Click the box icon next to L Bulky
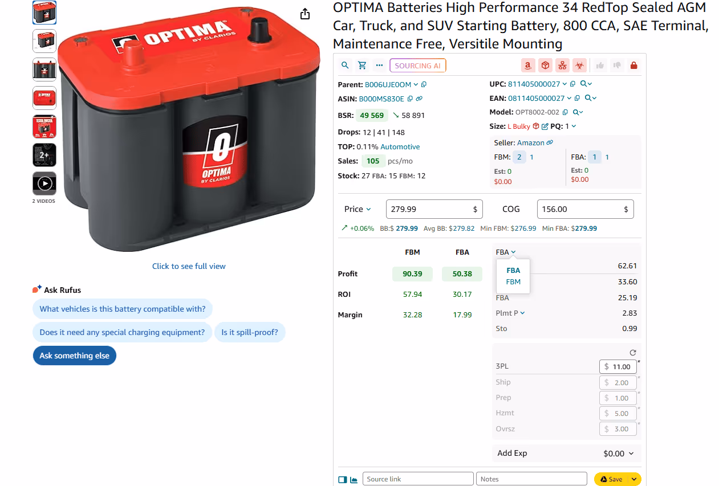This screenshot has height=486, width=719. 535,126
